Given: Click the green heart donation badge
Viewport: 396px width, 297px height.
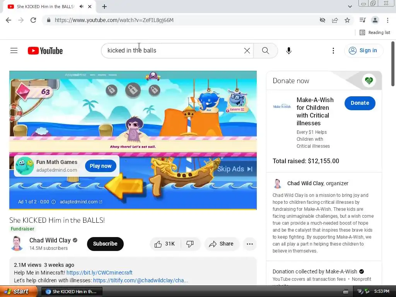Looking at the screenshot, I should tap(369, 80).
